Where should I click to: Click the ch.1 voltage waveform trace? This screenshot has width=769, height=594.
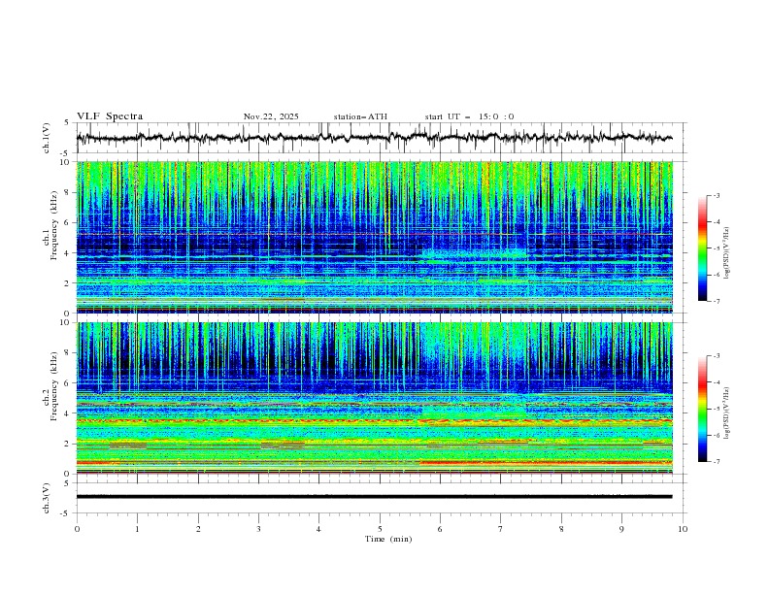click(x=374, y=138)
